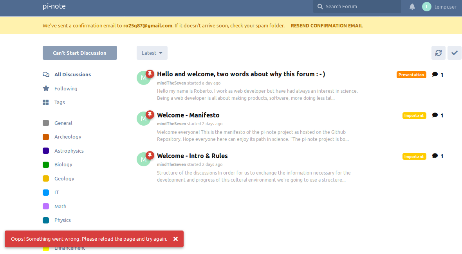
Task: Click the All Discussions speech bubble icon
Action: pyautogui.click(x=46, y=74)
